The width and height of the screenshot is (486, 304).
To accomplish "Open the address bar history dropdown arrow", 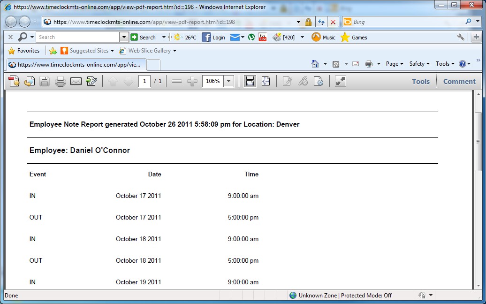I will 299,22.
